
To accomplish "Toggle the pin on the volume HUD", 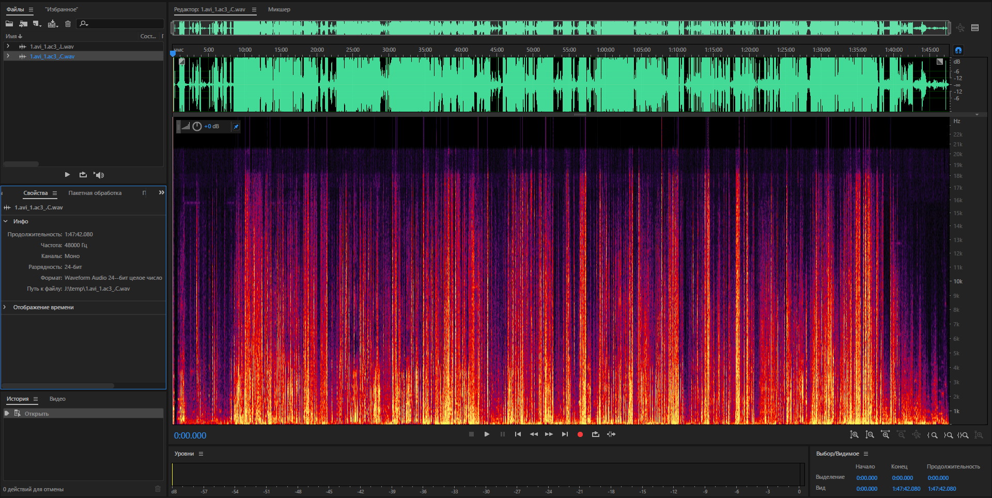I will (x=236, y=127).
